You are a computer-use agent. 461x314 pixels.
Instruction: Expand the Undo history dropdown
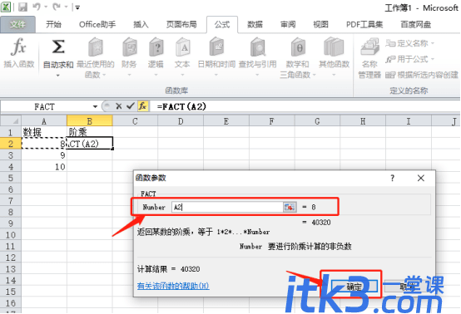[x=46, y=7]
